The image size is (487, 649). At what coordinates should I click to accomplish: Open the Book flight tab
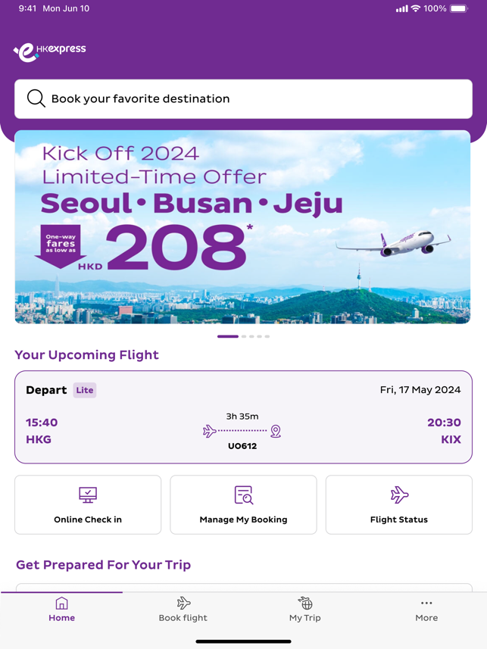click(x=183, y=610)
